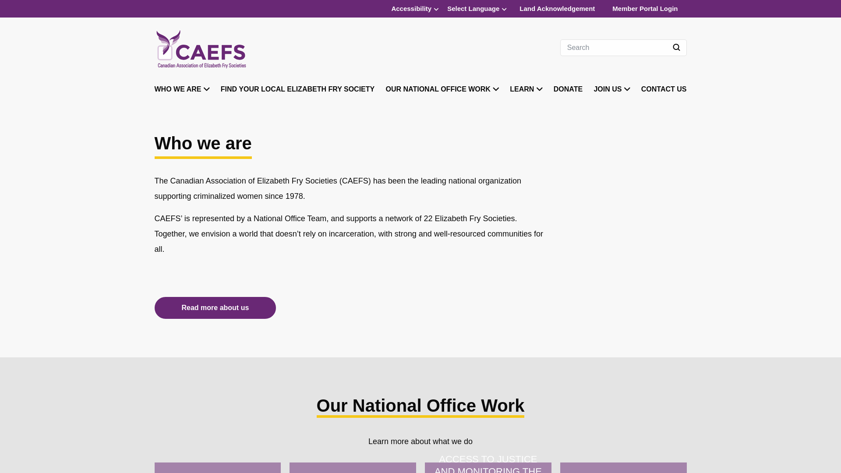Image resolution: width=841 pixels, height=473 pixels.
Task: Expand the Our National Office Work menu
Action: (442, 89)
